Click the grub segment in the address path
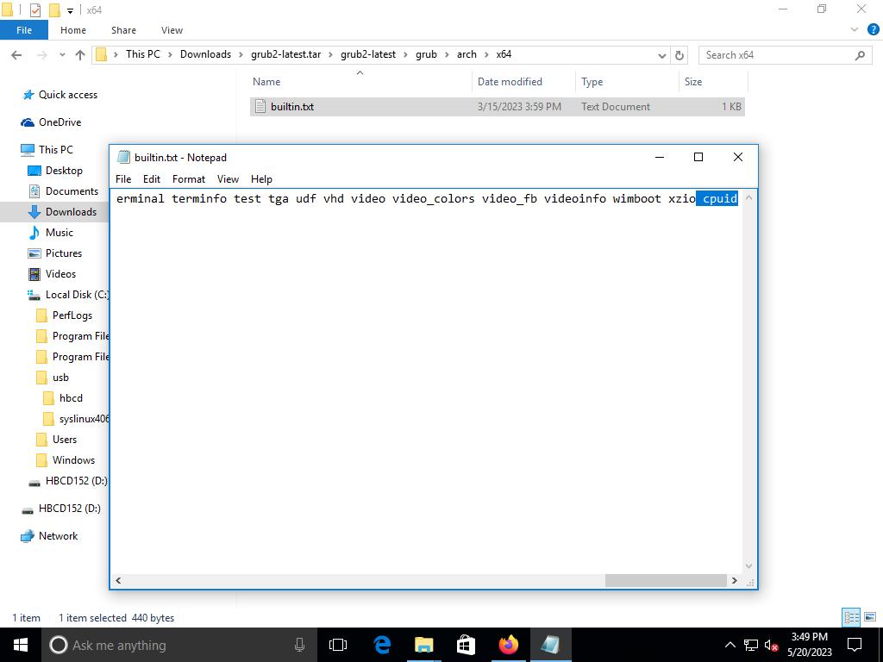The height and width of the screenshot is (662, 883). pyautogui.click(x=426, y=54)
